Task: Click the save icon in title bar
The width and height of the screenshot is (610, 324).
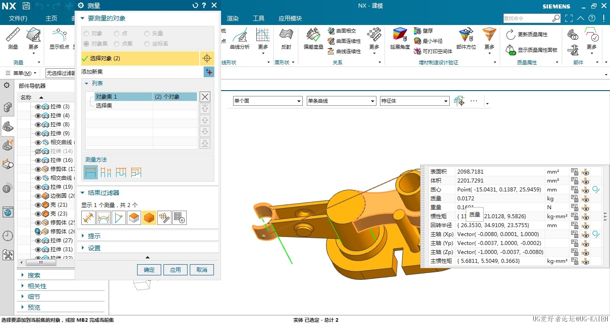Action: [x=26, y=6]
